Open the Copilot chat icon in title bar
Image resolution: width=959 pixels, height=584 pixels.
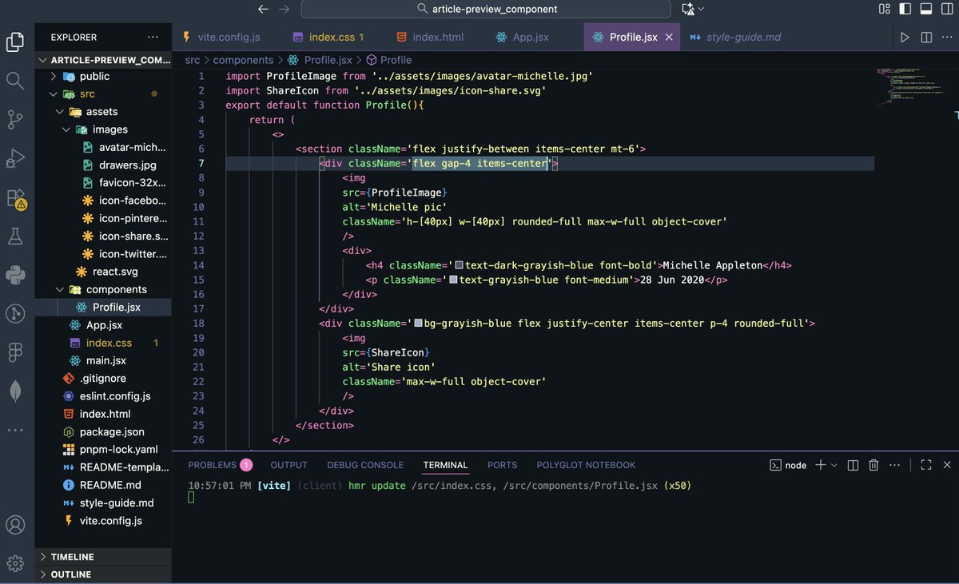click(687, 9)
